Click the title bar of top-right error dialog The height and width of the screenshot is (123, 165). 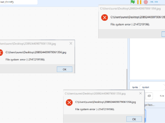click(132, 9)
